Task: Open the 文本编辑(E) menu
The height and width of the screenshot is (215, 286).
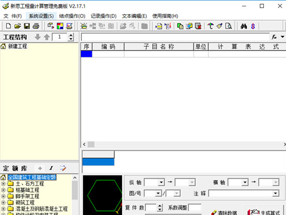Action: [134, 16]
